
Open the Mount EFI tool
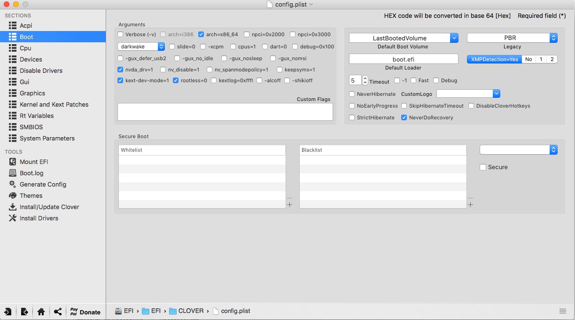click(34, 162)
